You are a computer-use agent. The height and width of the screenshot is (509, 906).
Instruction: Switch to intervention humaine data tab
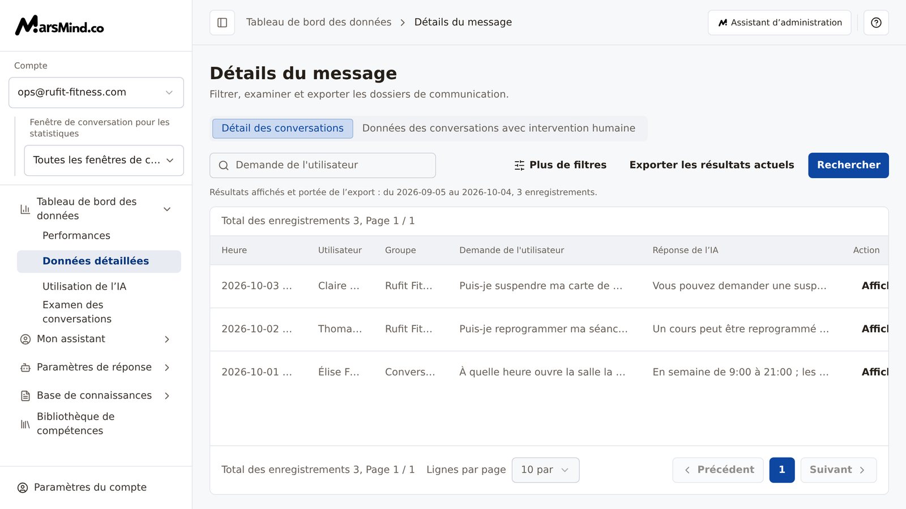(x=499, y=128)
